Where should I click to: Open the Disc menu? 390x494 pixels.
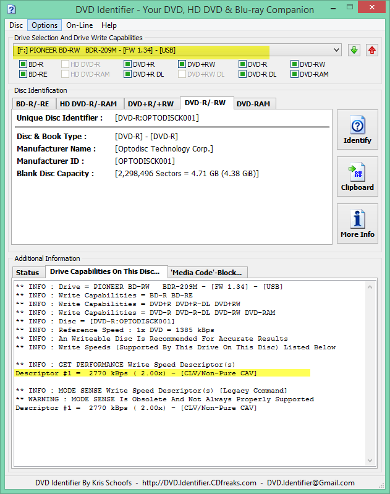coord(16,25)
